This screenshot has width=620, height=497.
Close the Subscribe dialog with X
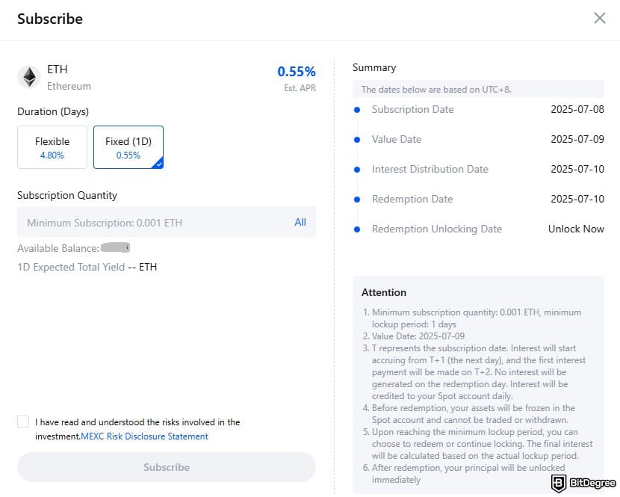[599, 18]
